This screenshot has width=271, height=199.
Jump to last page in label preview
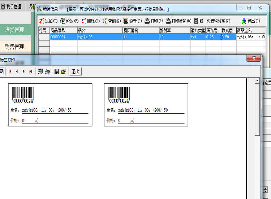pos(30,72)
